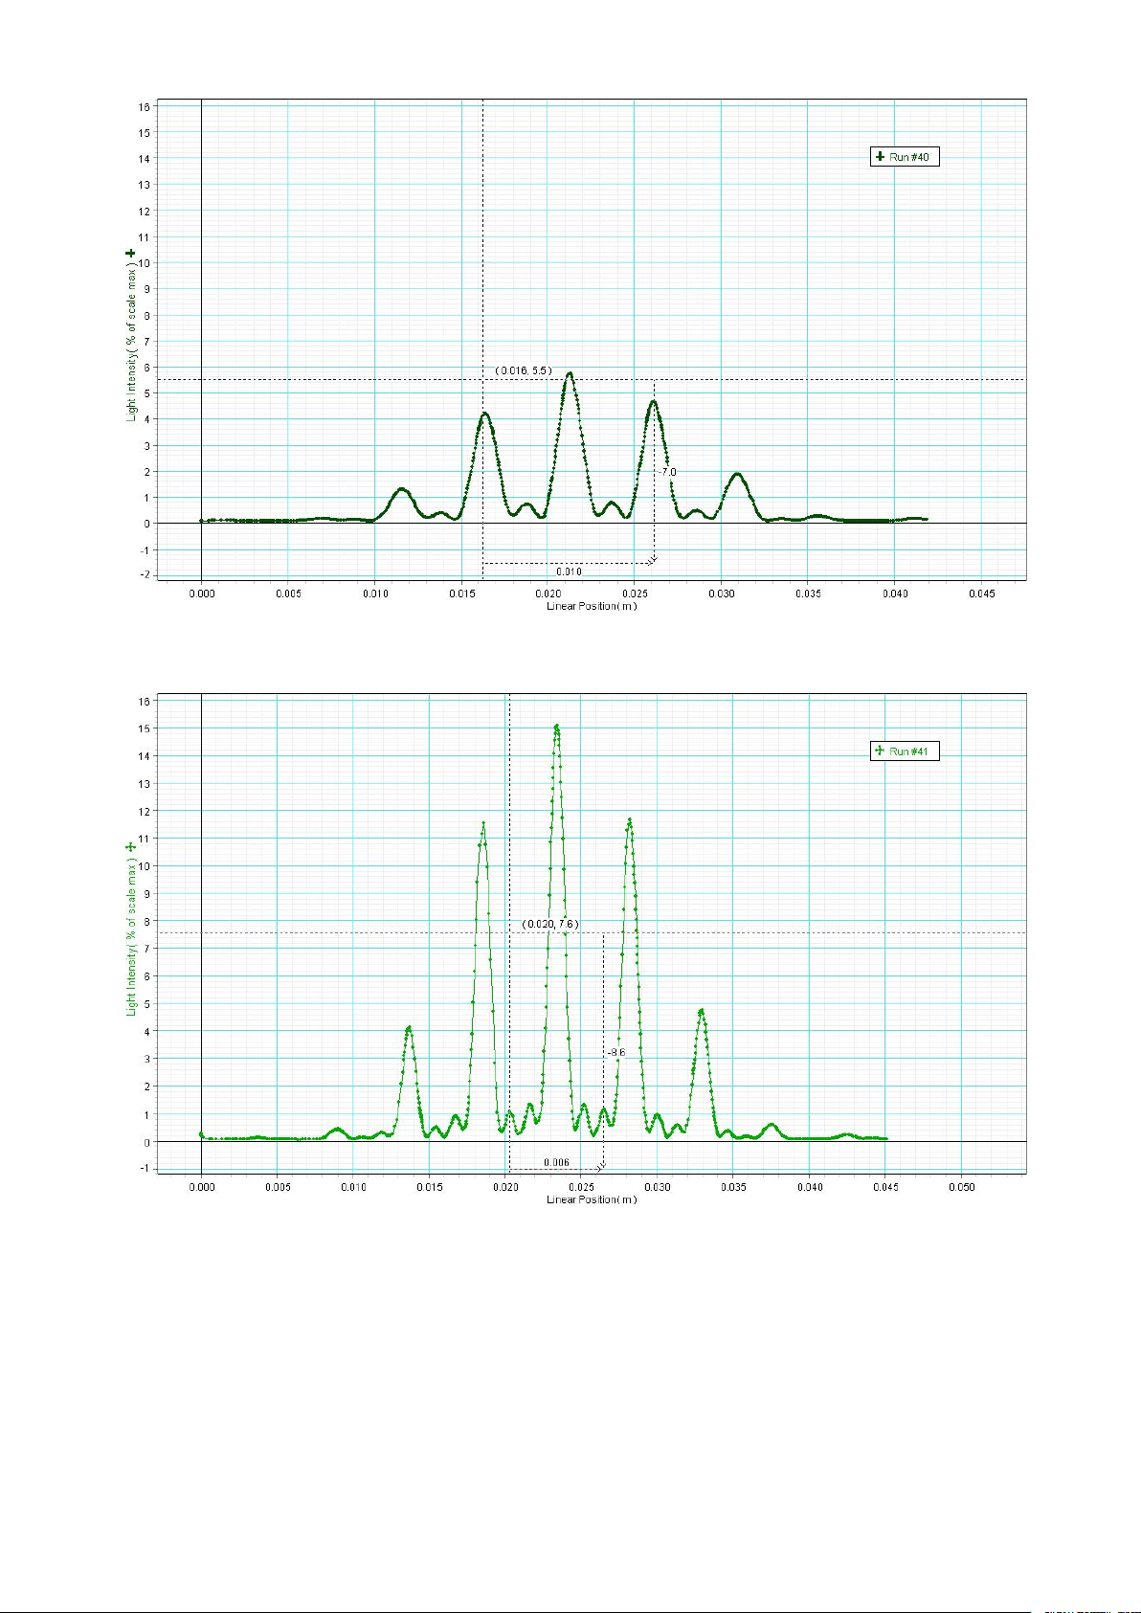This screenshot has width=1141, height=1613.
Task: Click the Run #40 legend marker icon
Action: click(x=880, y=157)
